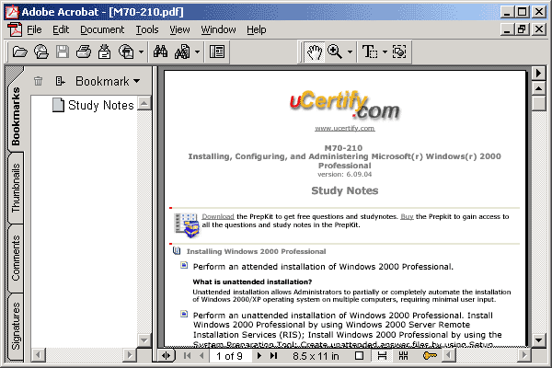Viewport: 552px width, 368px height.
Task: Click document vertical scroll up arrow
Action: point(538,88)
